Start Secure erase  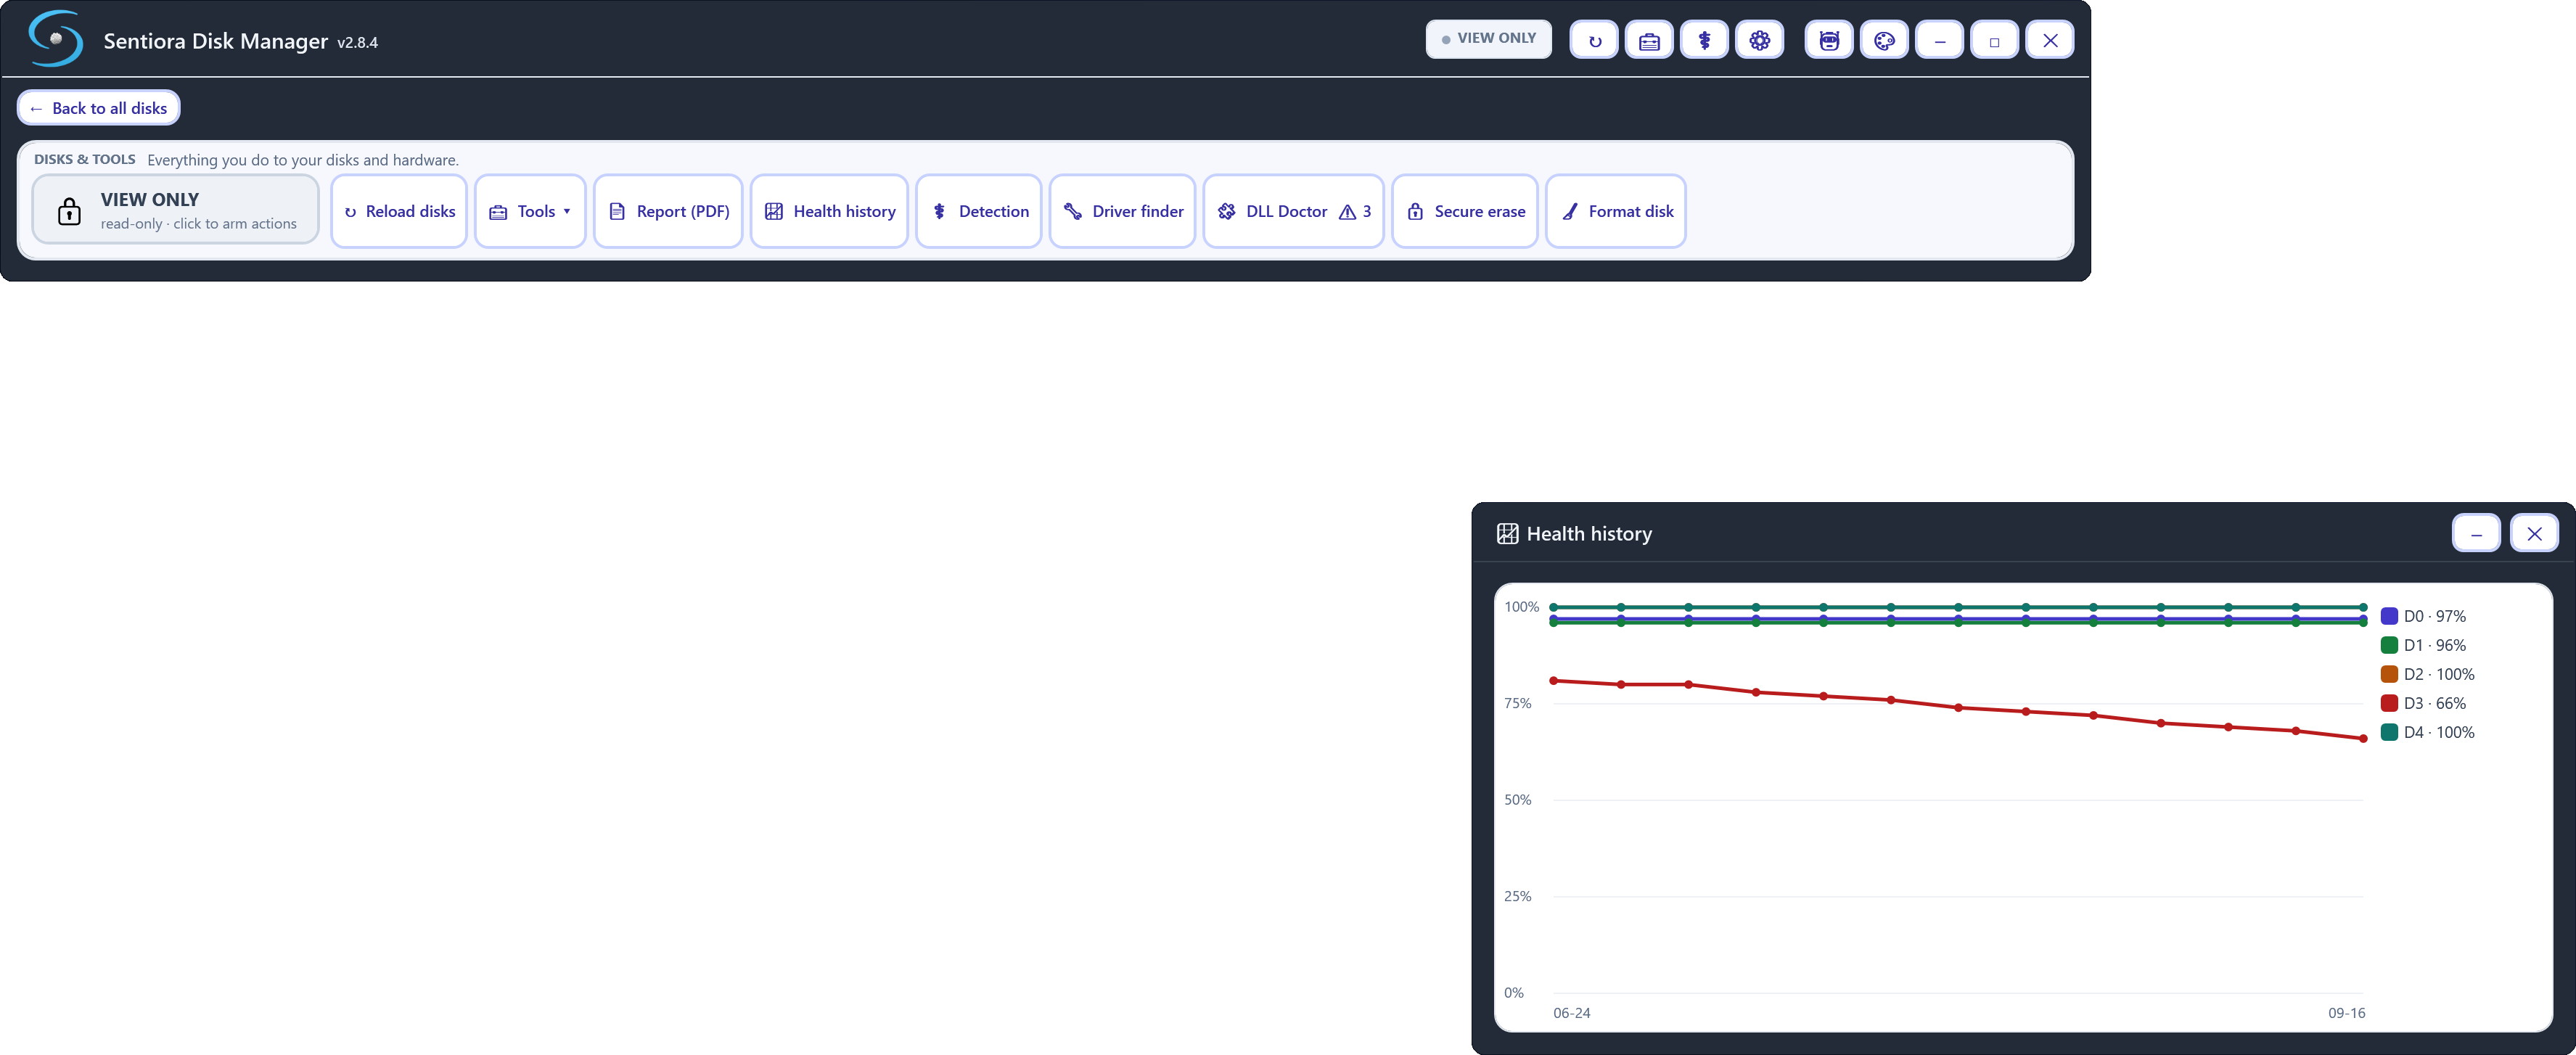(x=1465, y=211)
